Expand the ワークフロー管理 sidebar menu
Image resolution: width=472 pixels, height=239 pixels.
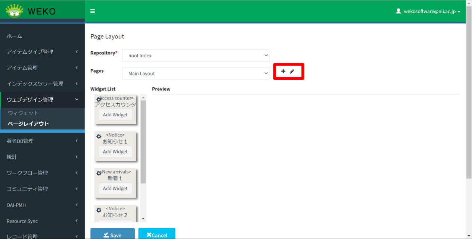tap(42, 173)
